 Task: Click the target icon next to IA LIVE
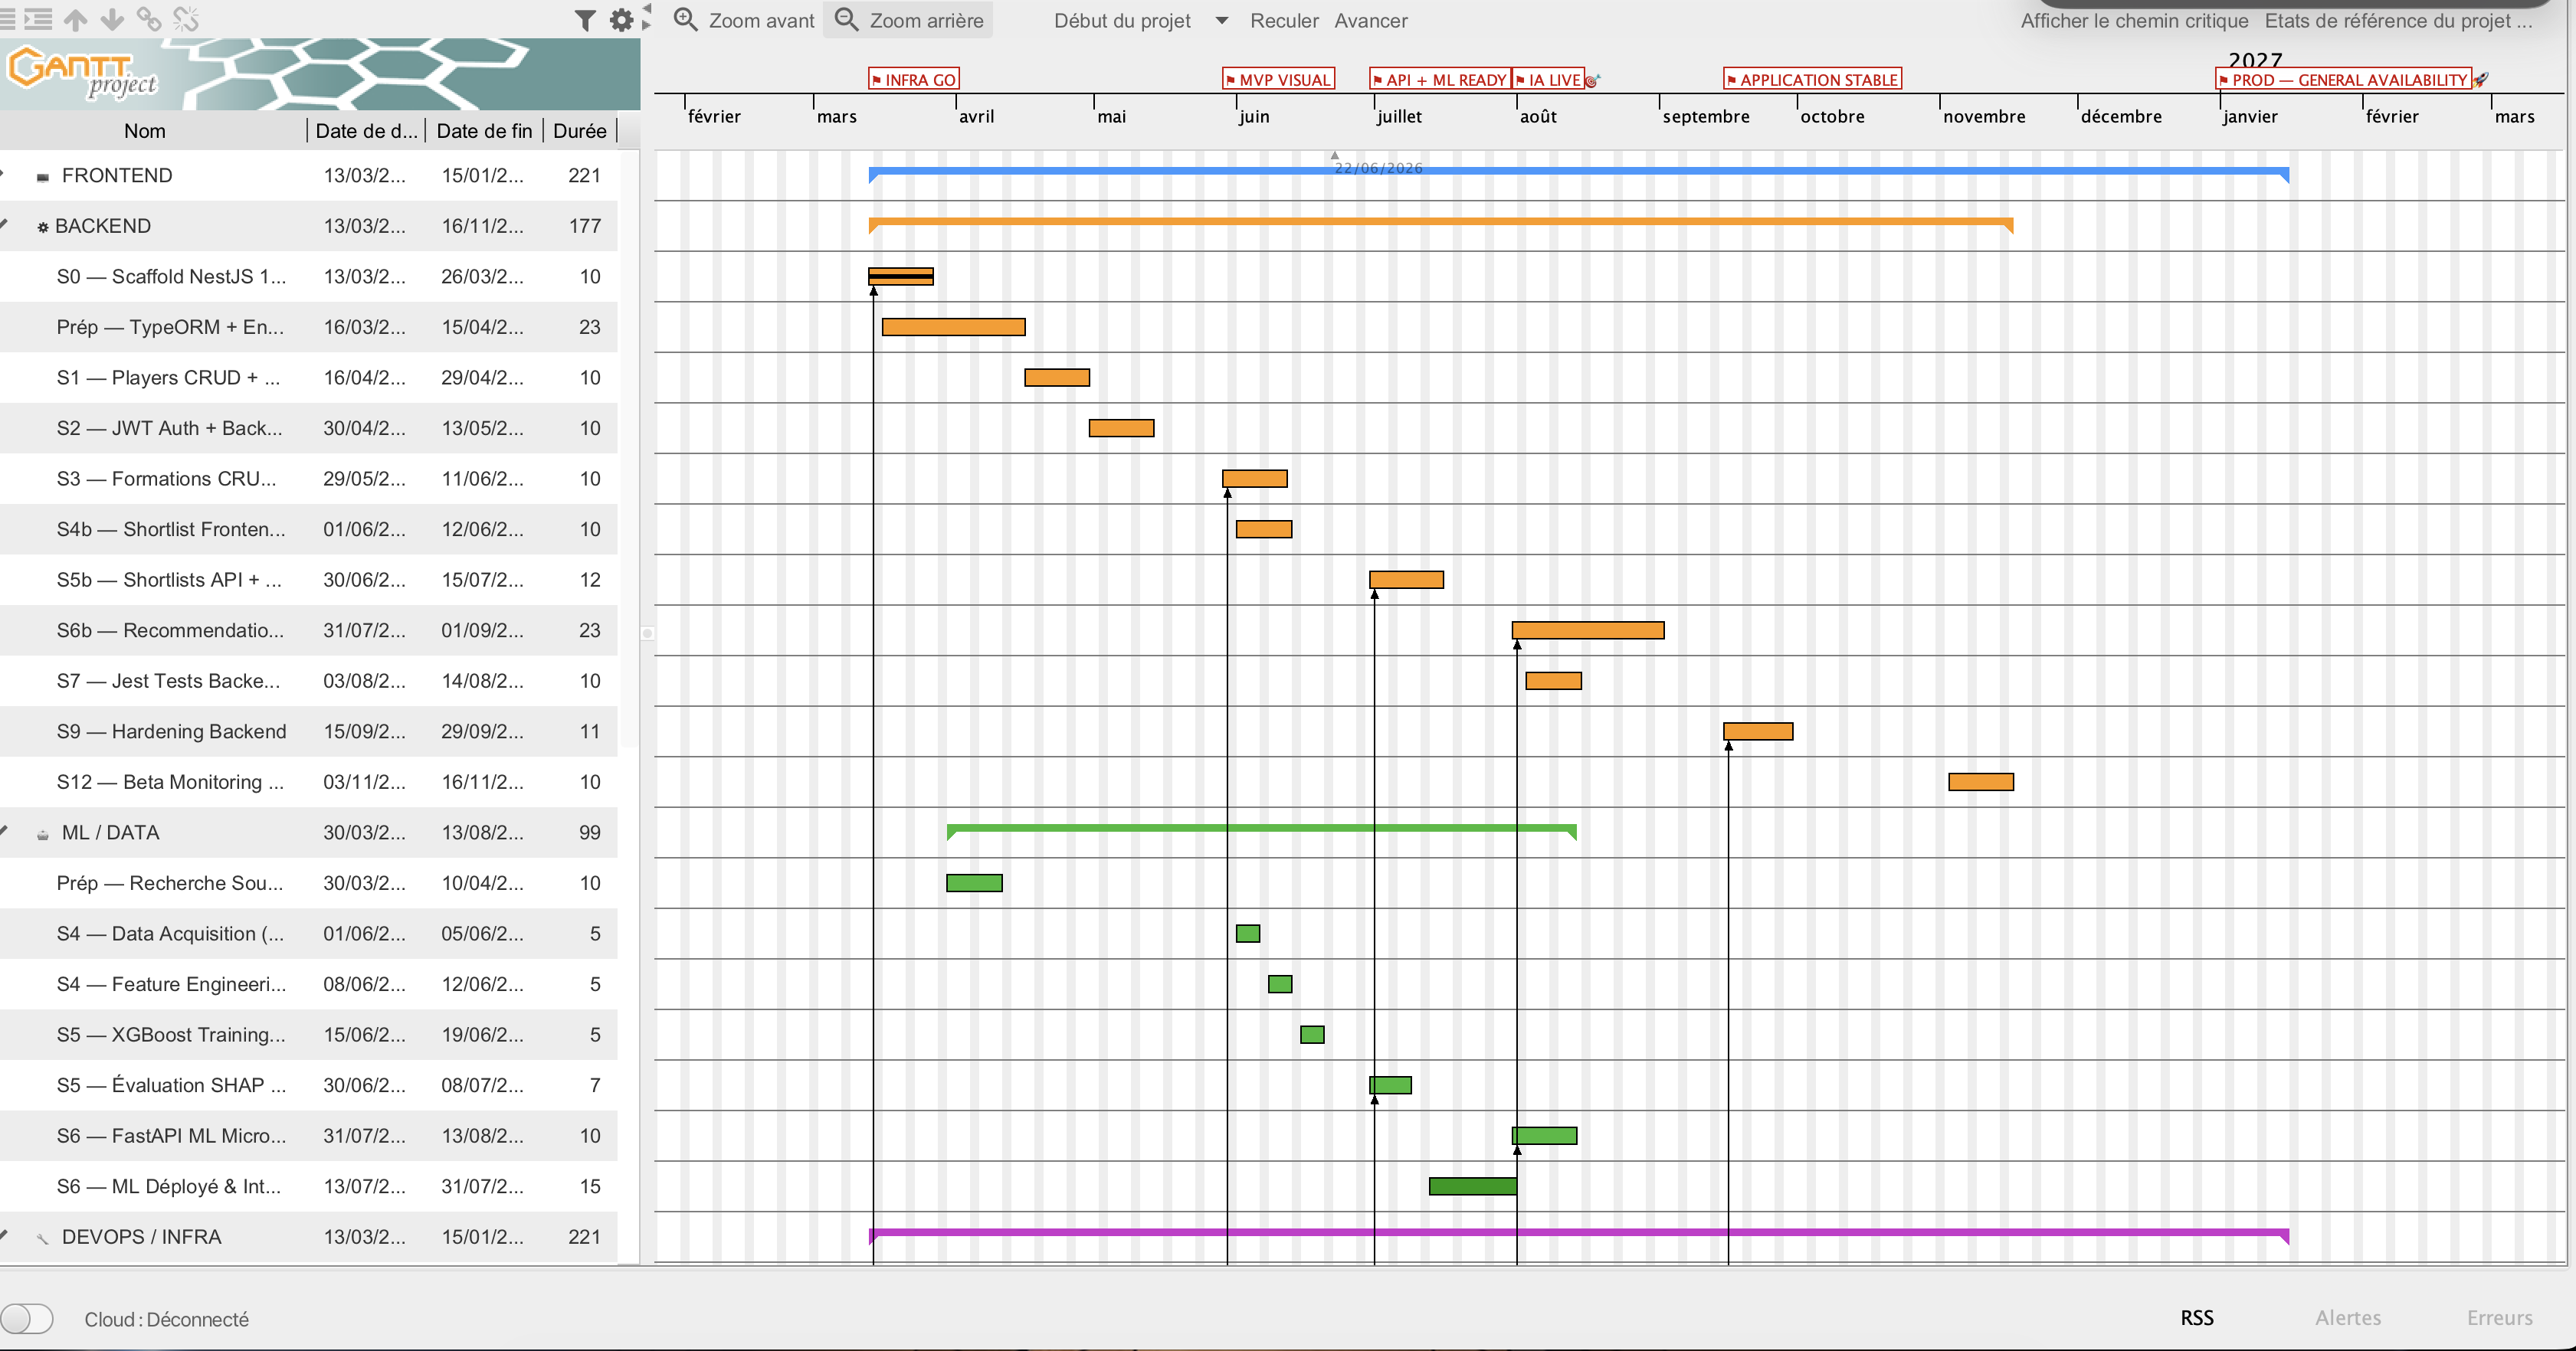tap(1592, 80)
